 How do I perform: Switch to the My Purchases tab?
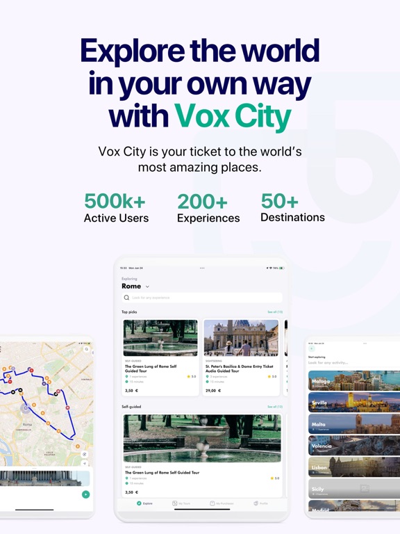click(222, 503)
